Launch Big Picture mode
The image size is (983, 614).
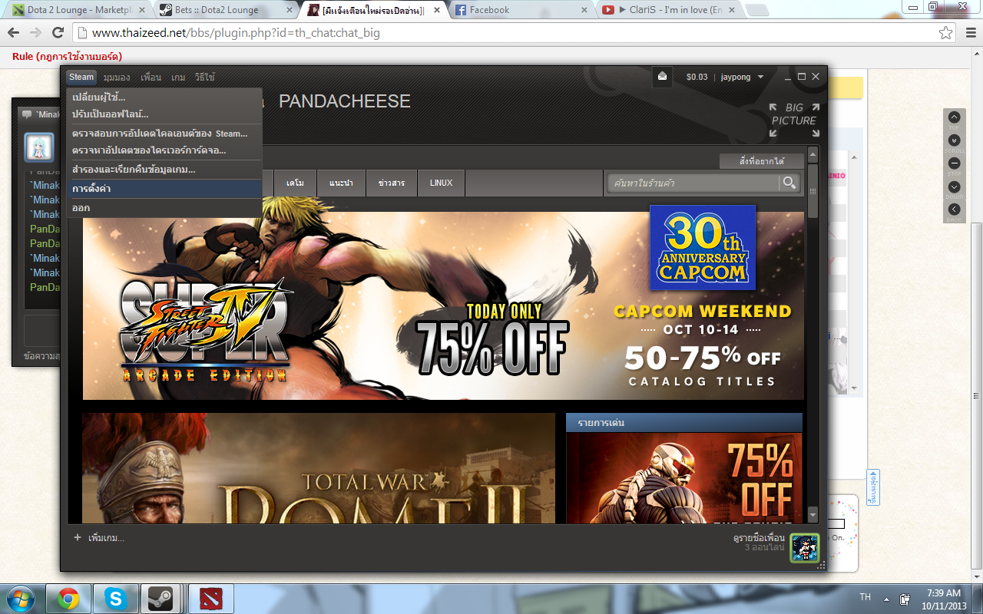click(x=794, y=120)
